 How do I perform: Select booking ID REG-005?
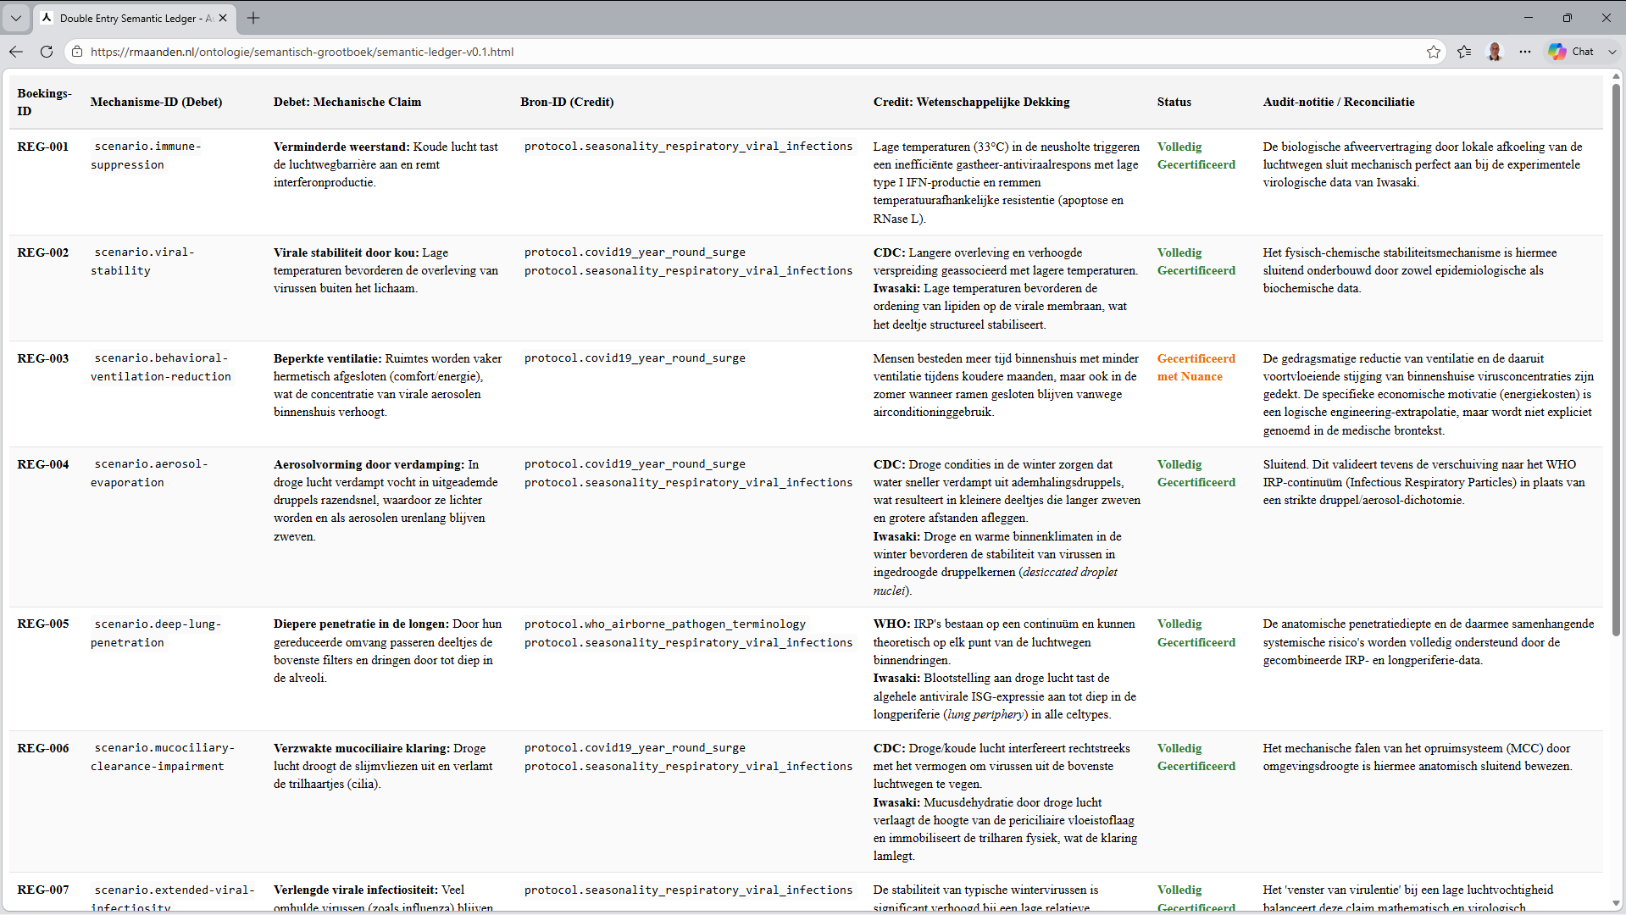[x=43, y=624]
